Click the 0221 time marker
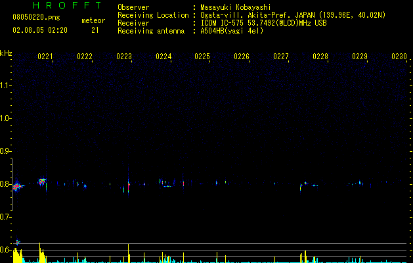 pyautogui.click(x=45, y=57)
